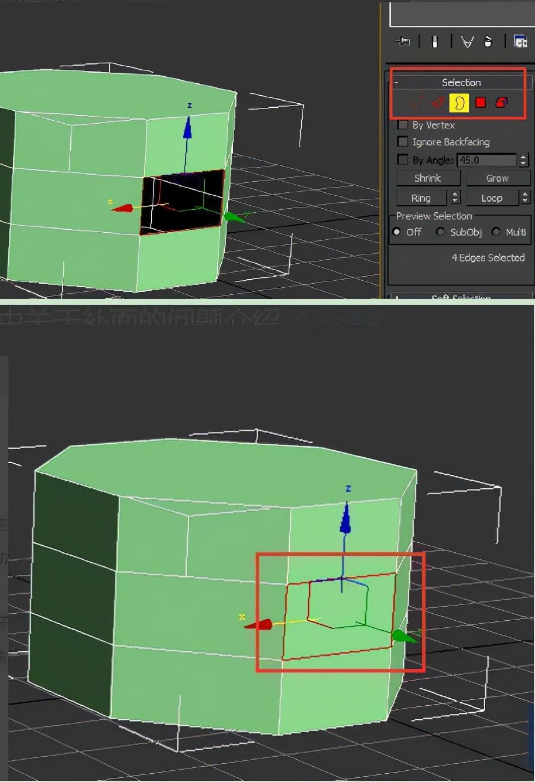Click Remove Modifier trash icon
The image size is (535, 782).
coord(489,42)
